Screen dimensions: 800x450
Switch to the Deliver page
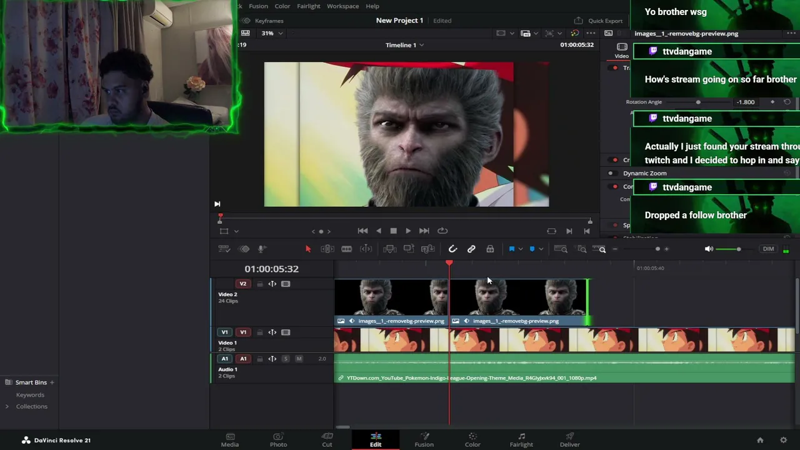(x=569, y=440)
